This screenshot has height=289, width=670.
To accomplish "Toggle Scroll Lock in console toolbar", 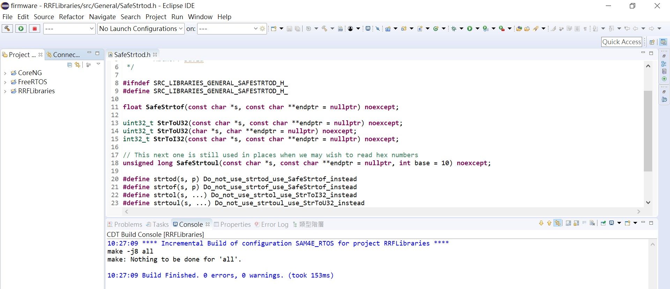I will pyautogui.click(x=576, y=223).
